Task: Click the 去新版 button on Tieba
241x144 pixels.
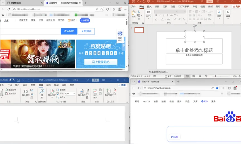Action: pos(85,20)
